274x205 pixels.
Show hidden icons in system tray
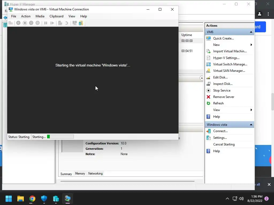click(227, 199)
